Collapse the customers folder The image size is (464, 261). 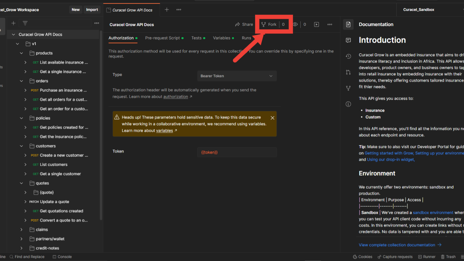22,146
